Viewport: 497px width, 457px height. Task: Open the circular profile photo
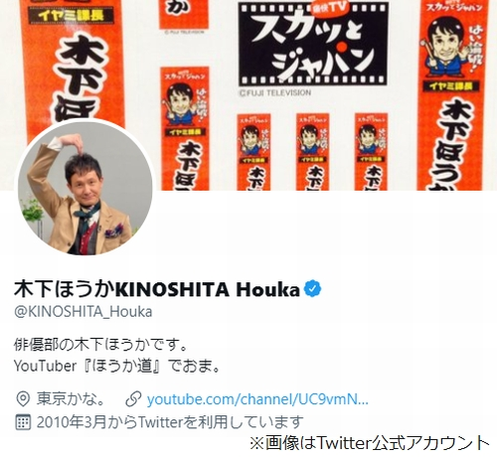tap(85, 188)
